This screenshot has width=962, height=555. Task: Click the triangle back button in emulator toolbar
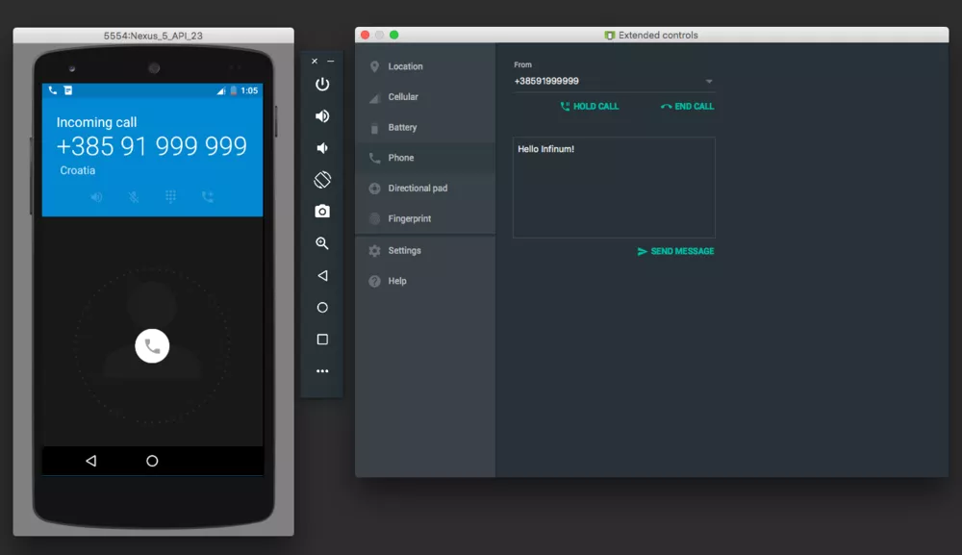pyautogui.click(x=322, y=276)
